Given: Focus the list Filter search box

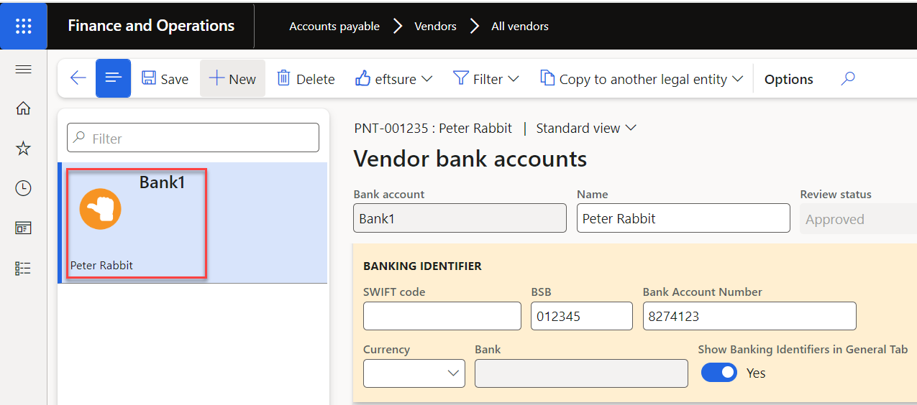Looking at the screenshot, I should click(193, 138).
